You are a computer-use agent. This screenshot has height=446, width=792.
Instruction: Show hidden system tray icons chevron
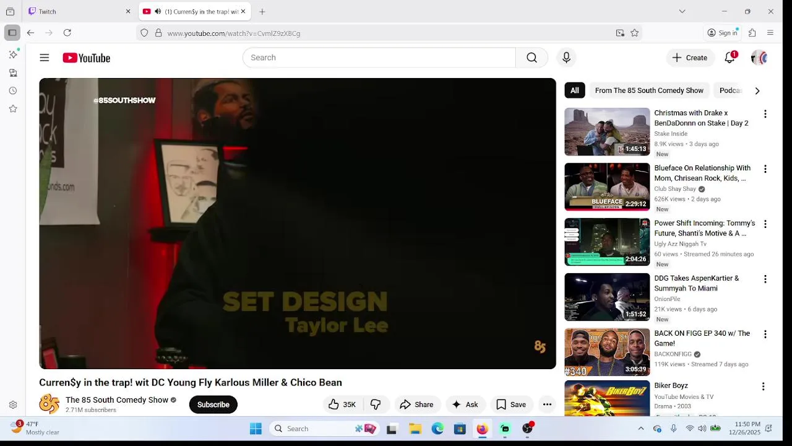tap(640, 429)
